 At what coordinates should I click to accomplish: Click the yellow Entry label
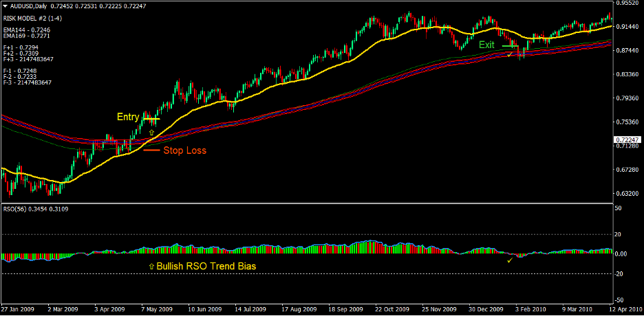click(x=128, y=117)
